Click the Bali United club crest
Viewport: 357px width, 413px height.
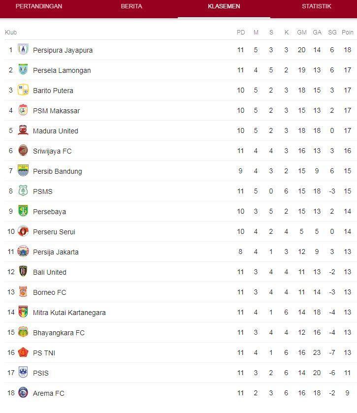23,272
